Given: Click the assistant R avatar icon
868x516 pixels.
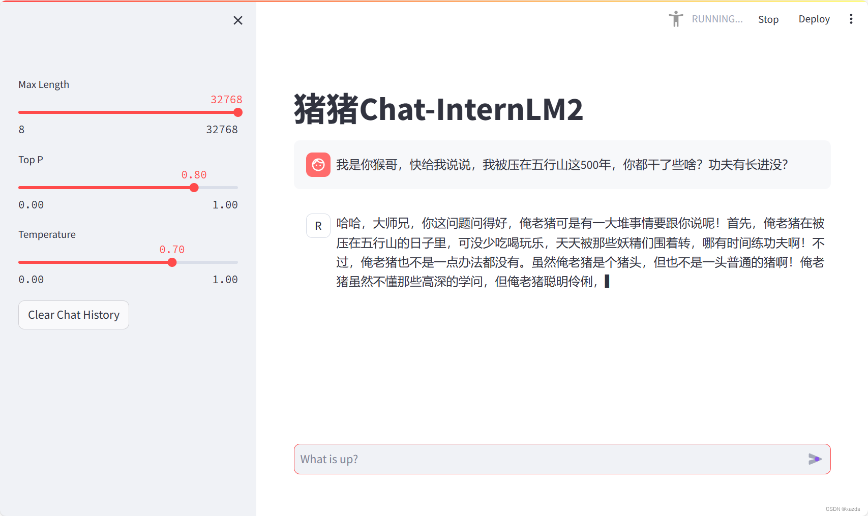Looking at the screenshot, I should point(318,226).
